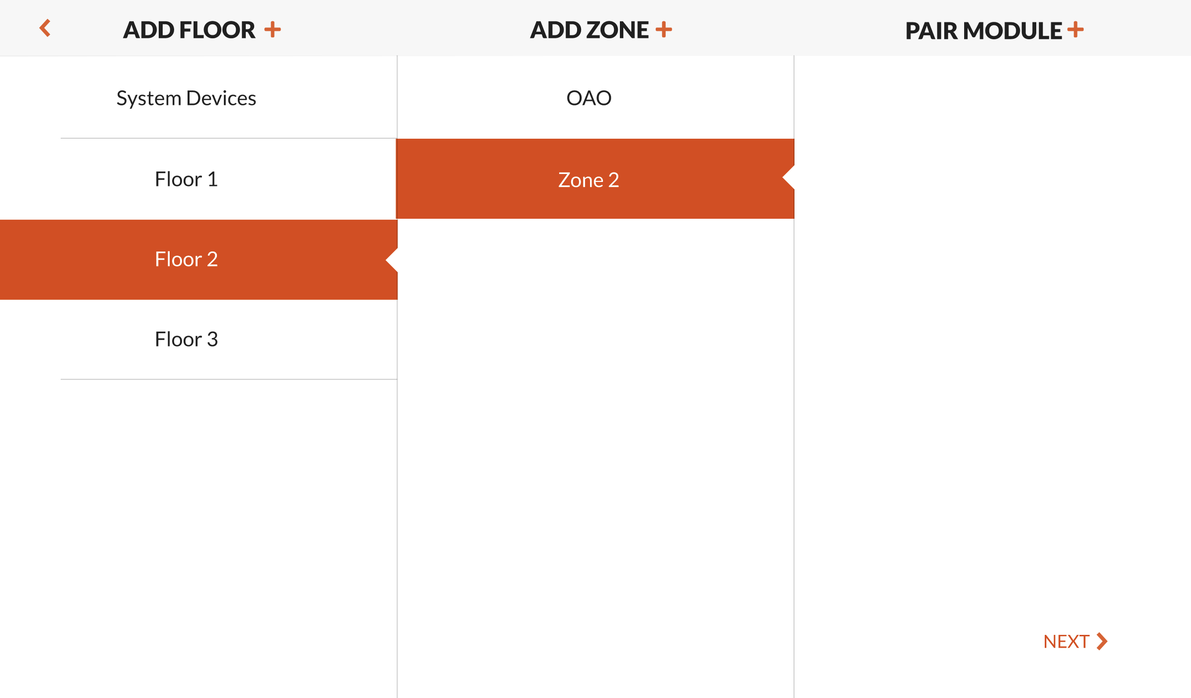
Task: Click the orange back arrow icon
Action: [x=45, y=28]
